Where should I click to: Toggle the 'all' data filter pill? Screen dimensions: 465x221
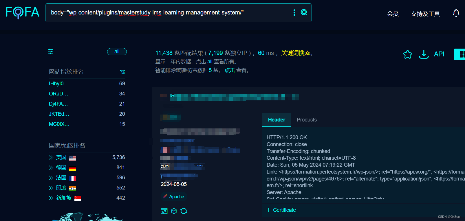tap(117, 51)
